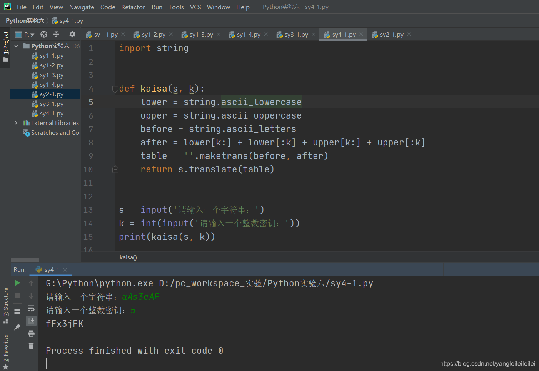Open the Refactor menu

pyautogui.click(x=133, y=7)
